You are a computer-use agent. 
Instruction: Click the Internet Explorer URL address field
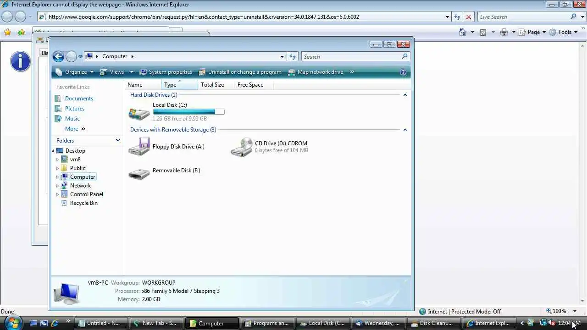[241, 17]
